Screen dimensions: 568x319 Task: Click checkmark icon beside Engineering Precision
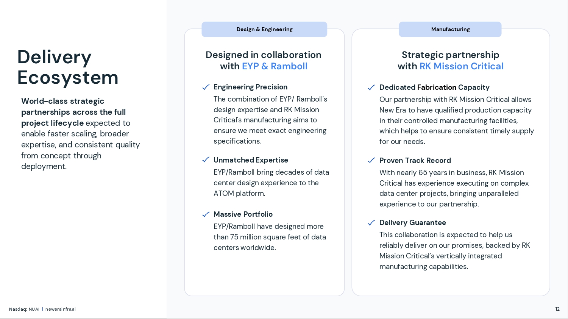(x=206, y=87)
